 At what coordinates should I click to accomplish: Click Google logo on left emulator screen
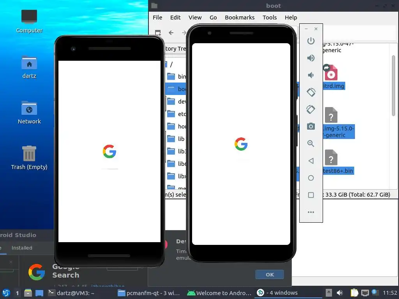[x=109, y=151]
